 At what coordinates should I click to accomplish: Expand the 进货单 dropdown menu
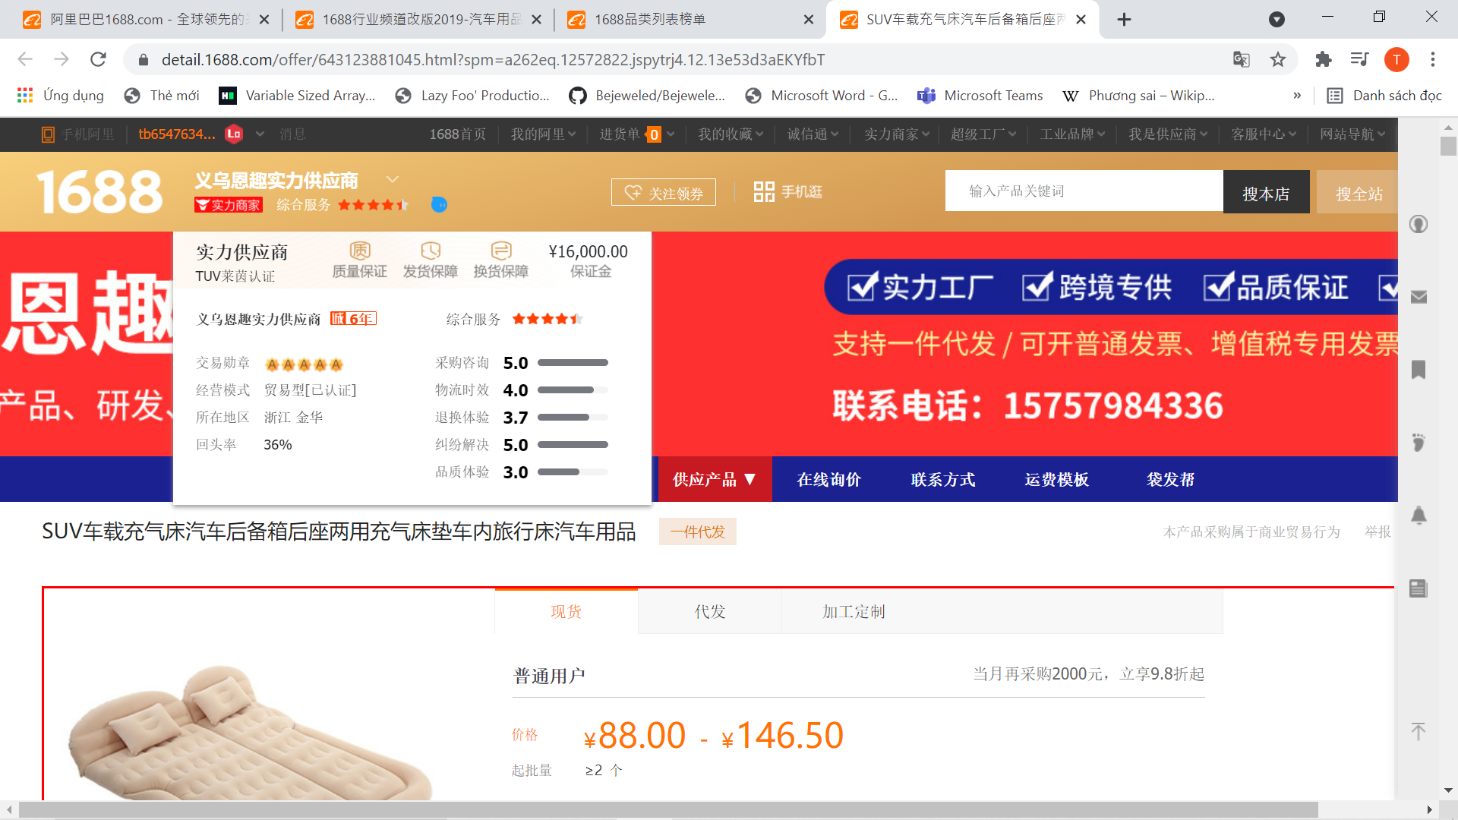[636, 134]
